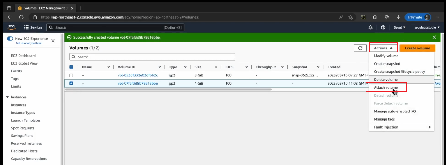This screenshot has height=165, width=446.
Task: Close the New EC2 Experience notice
Action: coord(53,41)
